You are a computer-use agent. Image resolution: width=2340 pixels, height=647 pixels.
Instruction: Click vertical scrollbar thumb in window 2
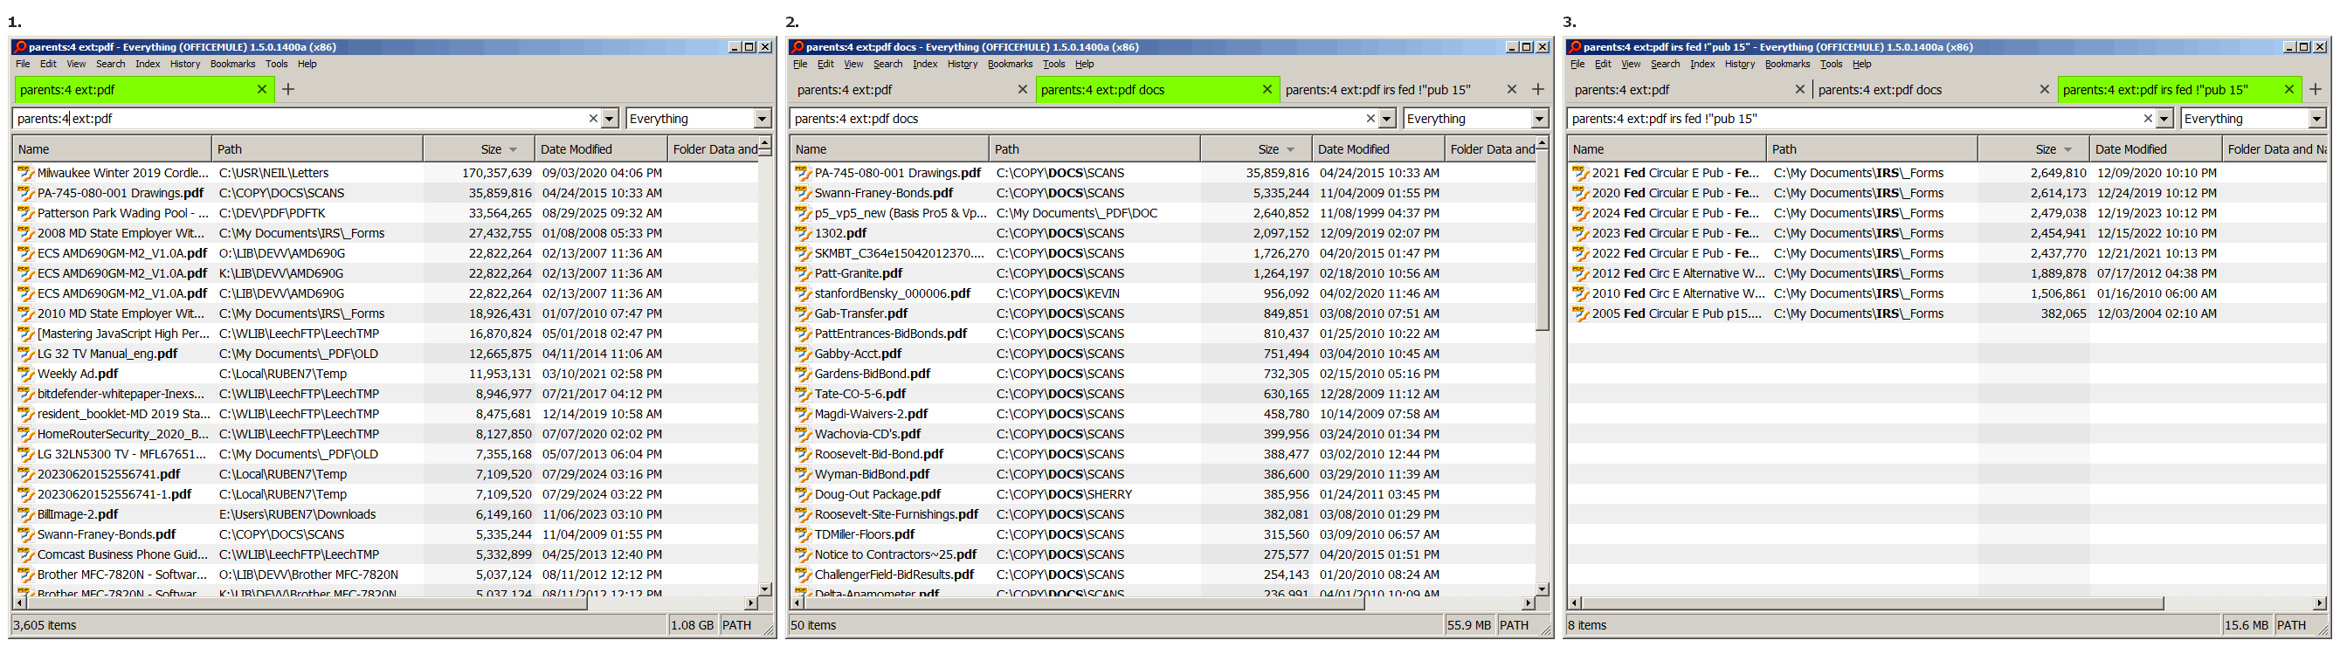[x=1543, y=240]
